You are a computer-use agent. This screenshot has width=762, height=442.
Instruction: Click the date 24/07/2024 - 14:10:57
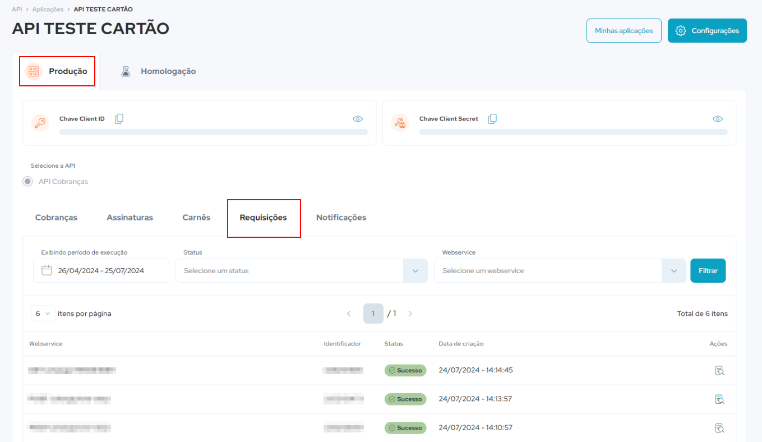(475, 427)
